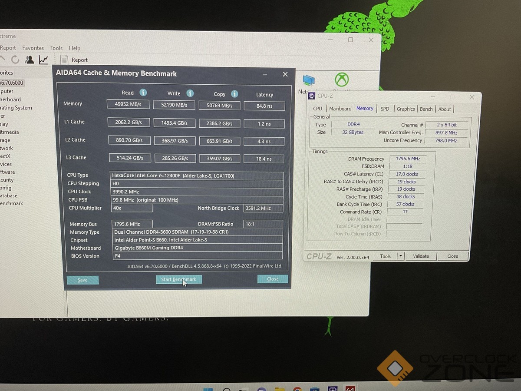Select Software in AIDA64 sidebar tree

click(7, 172)
